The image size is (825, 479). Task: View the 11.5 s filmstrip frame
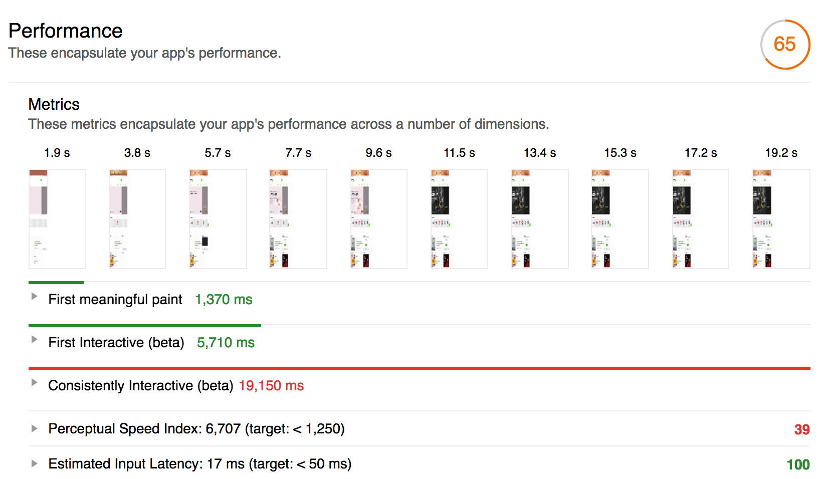[459, 218]
